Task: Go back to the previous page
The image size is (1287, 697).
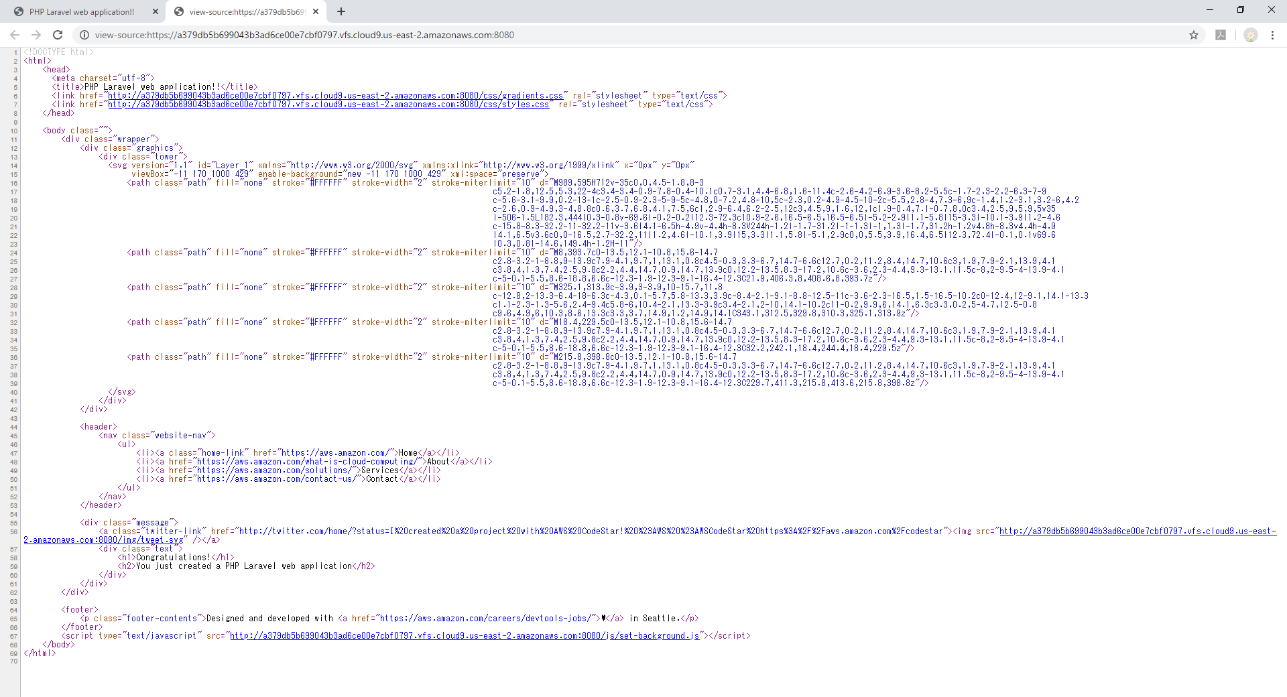Action: 15,35
